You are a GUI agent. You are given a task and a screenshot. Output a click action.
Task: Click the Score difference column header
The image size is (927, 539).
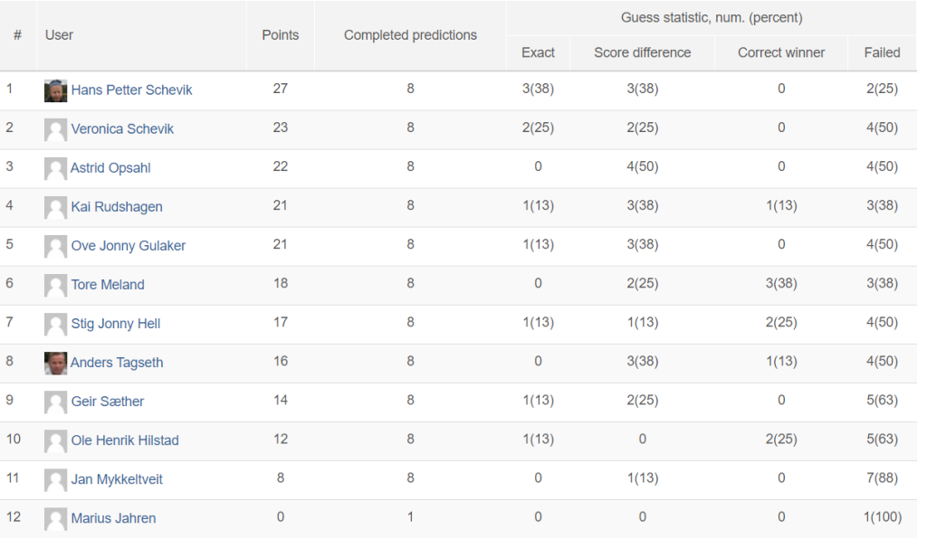(x=643, y=53)
